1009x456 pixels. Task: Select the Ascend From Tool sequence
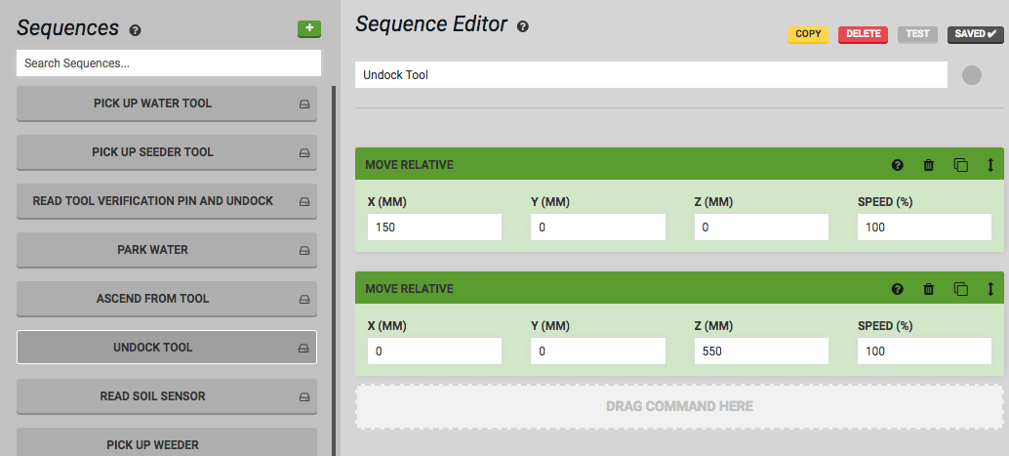167,299
